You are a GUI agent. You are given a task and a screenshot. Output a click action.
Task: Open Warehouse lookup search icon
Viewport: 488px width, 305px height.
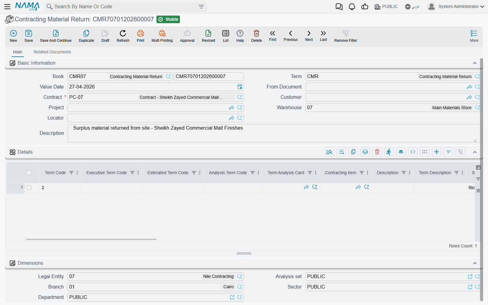(x=478, y=108)
